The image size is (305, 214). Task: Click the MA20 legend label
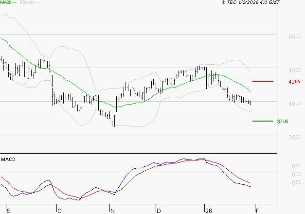point(6,2)
